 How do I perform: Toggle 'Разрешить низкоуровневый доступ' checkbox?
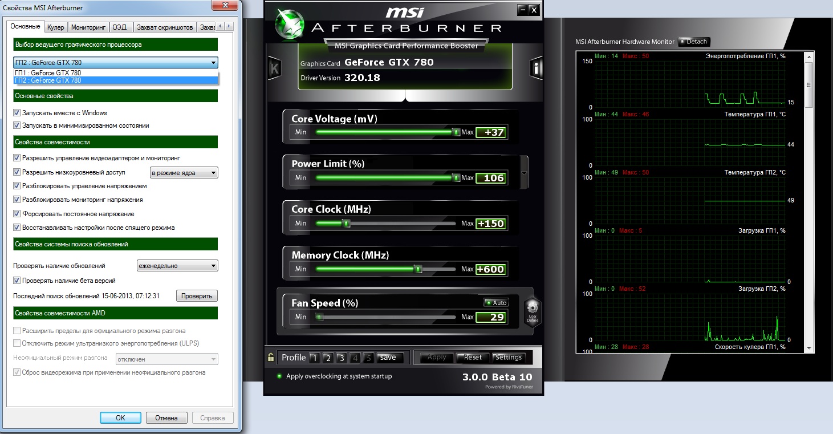click(x=17, y=172)
